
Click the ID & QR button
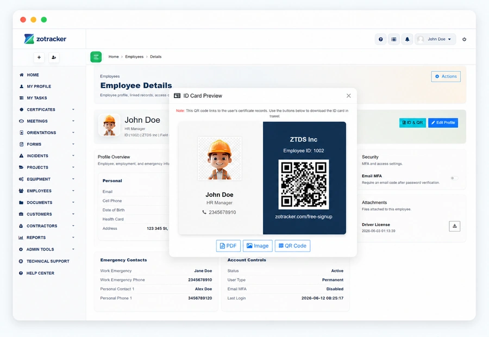pos(412,123)
